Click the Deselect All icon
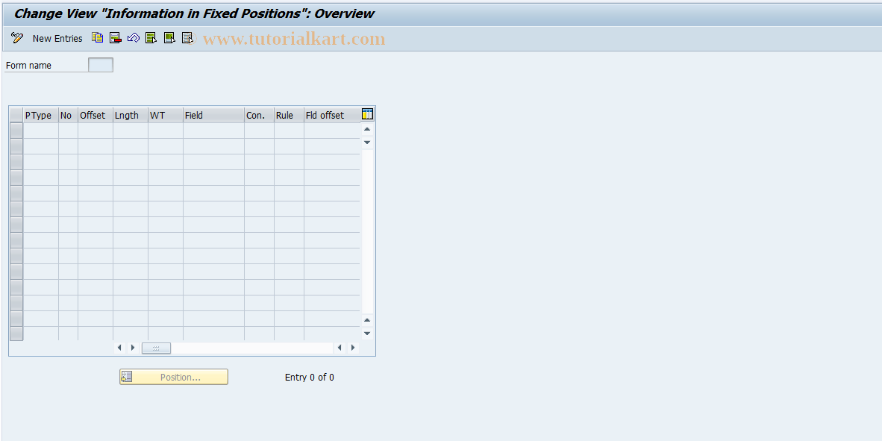The image size is (882, 441). pyautogui.click(x=187, y=38)
